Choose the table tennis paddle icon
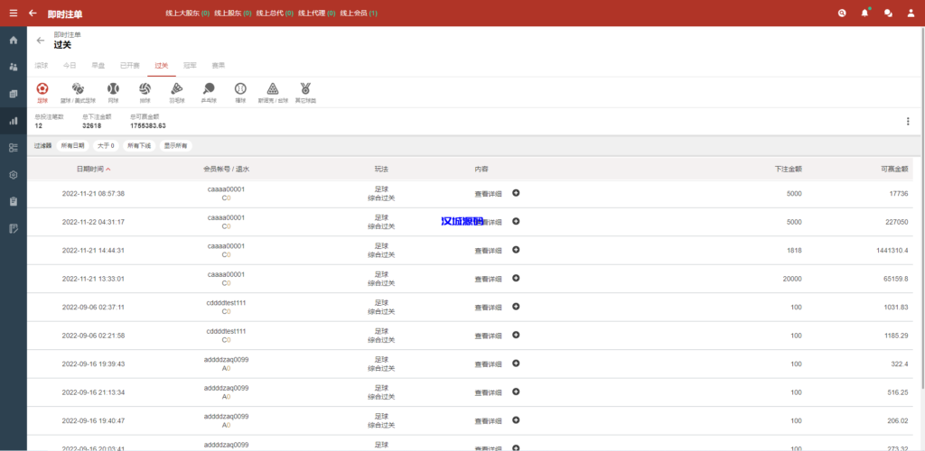The image size is (925, 451). pos(209,89)
